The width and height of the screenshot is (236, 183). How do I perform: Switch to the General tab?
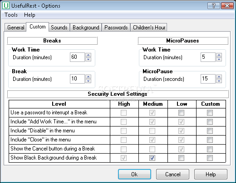(x=15, y=28)
